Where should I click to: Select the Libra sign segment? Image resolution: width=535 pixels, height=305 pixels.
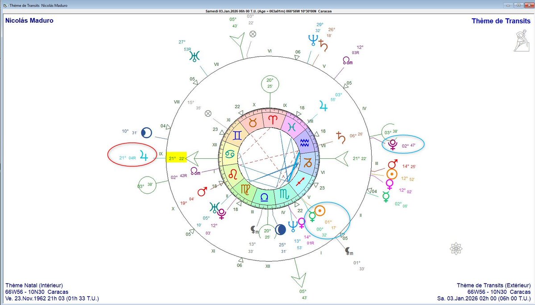pos(264,198)
